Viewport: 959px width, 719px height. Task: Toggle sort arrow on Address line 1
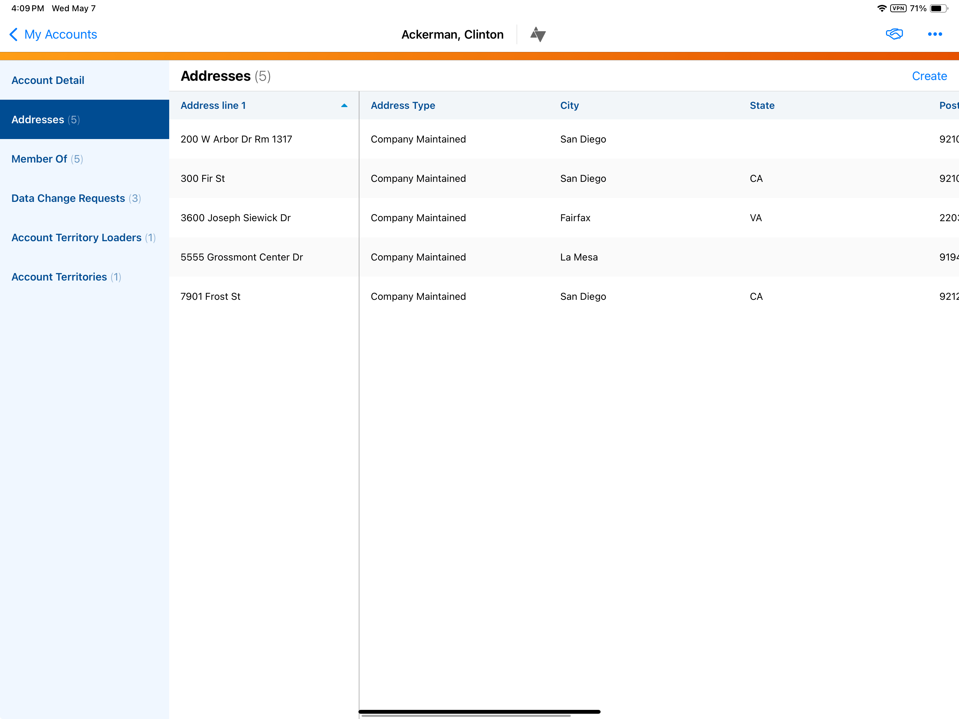(344, 105)
